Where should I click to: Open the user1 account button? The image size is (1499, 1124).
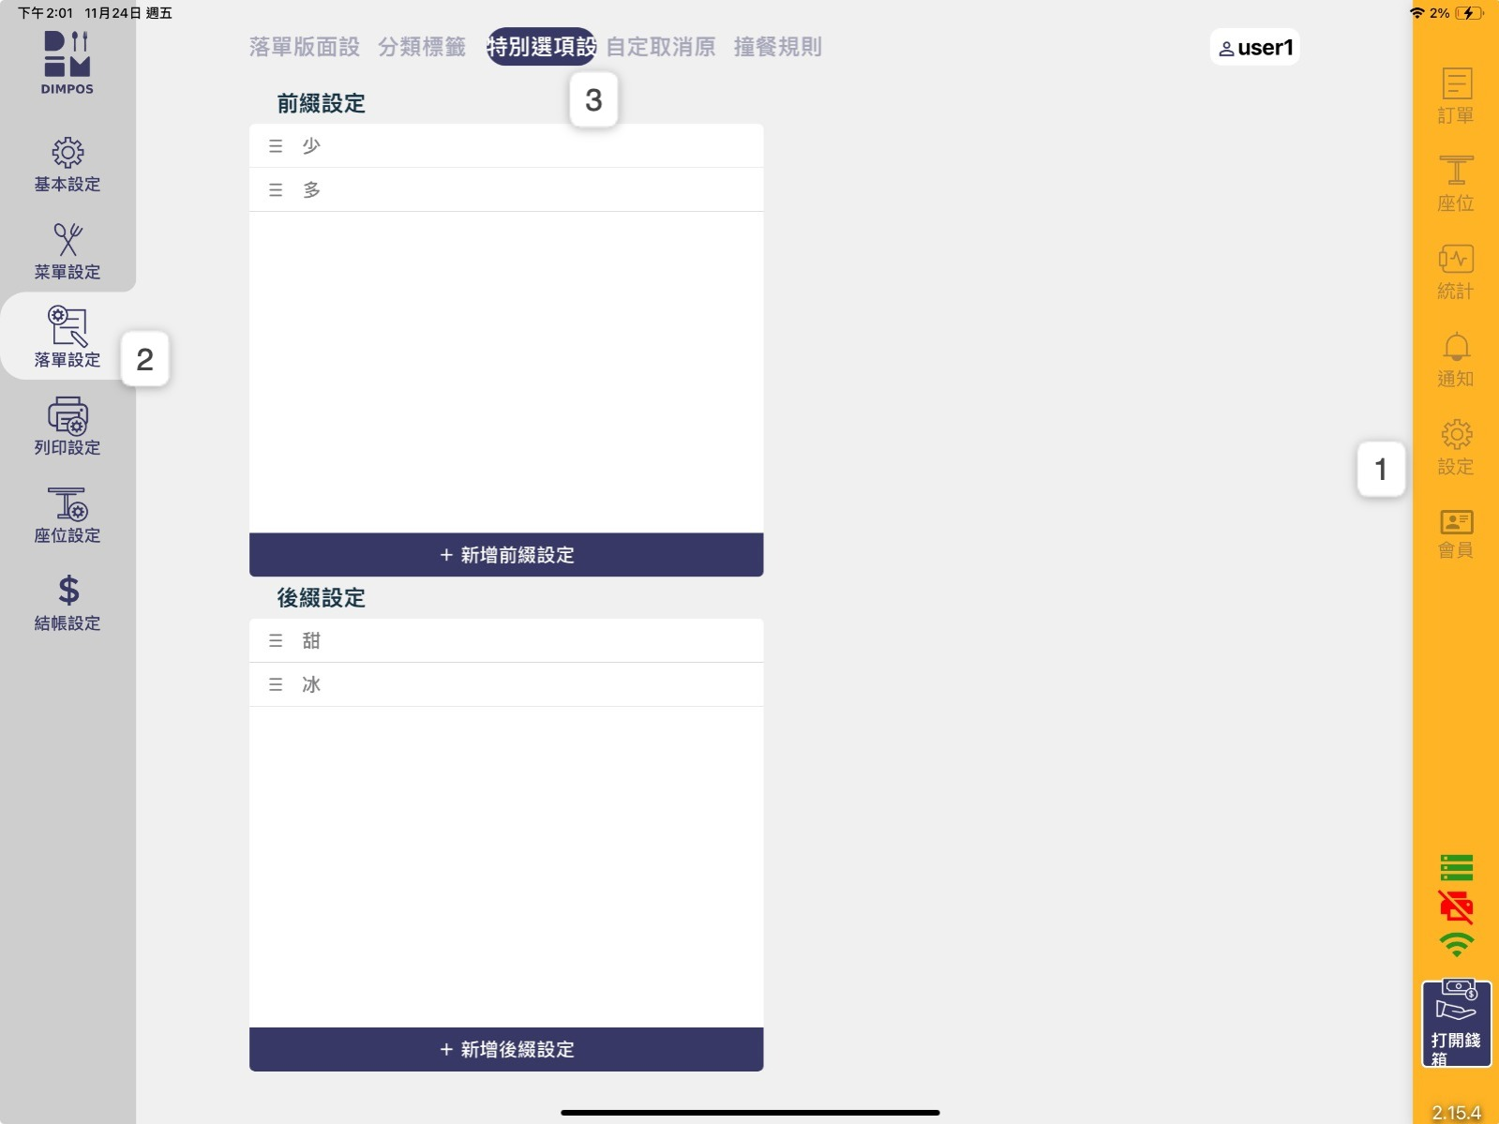[x=1254, y=48]
